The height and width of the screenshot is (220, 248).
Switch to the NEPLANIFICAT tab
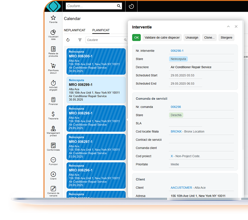click(x=74, y=30)
